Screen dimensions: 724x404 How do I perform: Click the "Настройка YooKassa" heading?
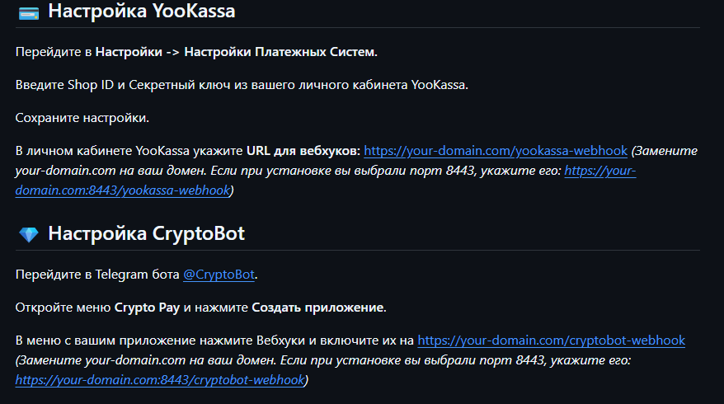(x=141, y=12)
